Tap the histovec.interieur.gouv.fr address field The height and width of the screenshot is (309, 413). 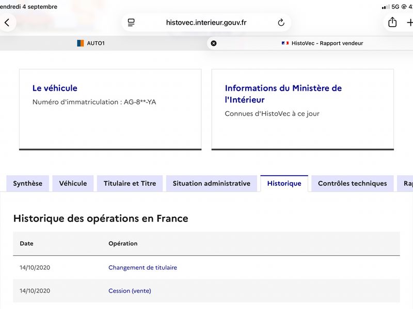[x=206, y=23]
